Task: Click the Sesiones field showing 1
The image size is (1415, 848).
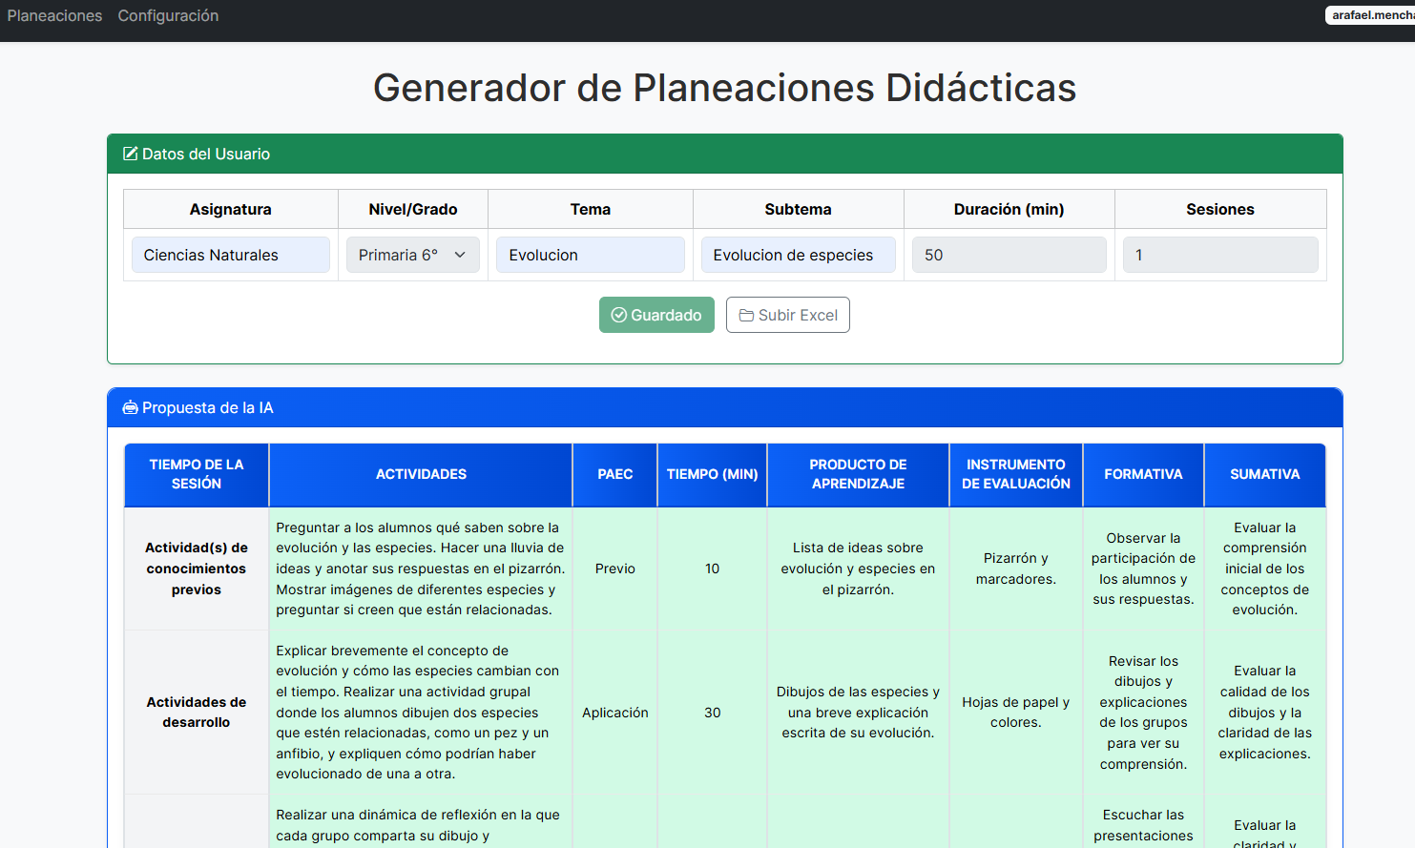Action: coord(1220,255)
